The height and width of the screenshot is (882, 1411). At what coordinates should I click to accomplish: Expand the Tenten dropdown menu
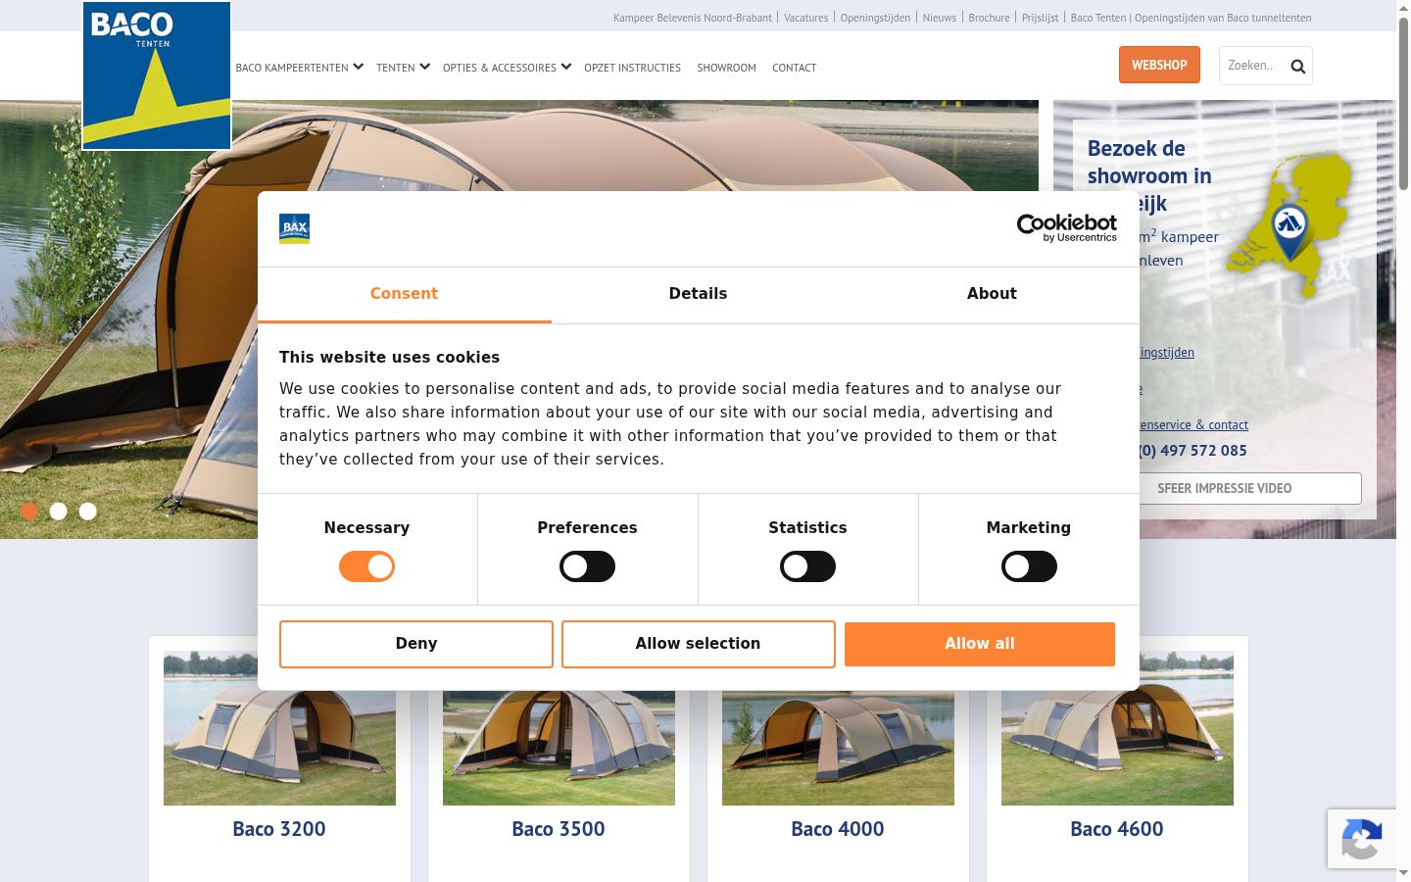click(403, 68)
